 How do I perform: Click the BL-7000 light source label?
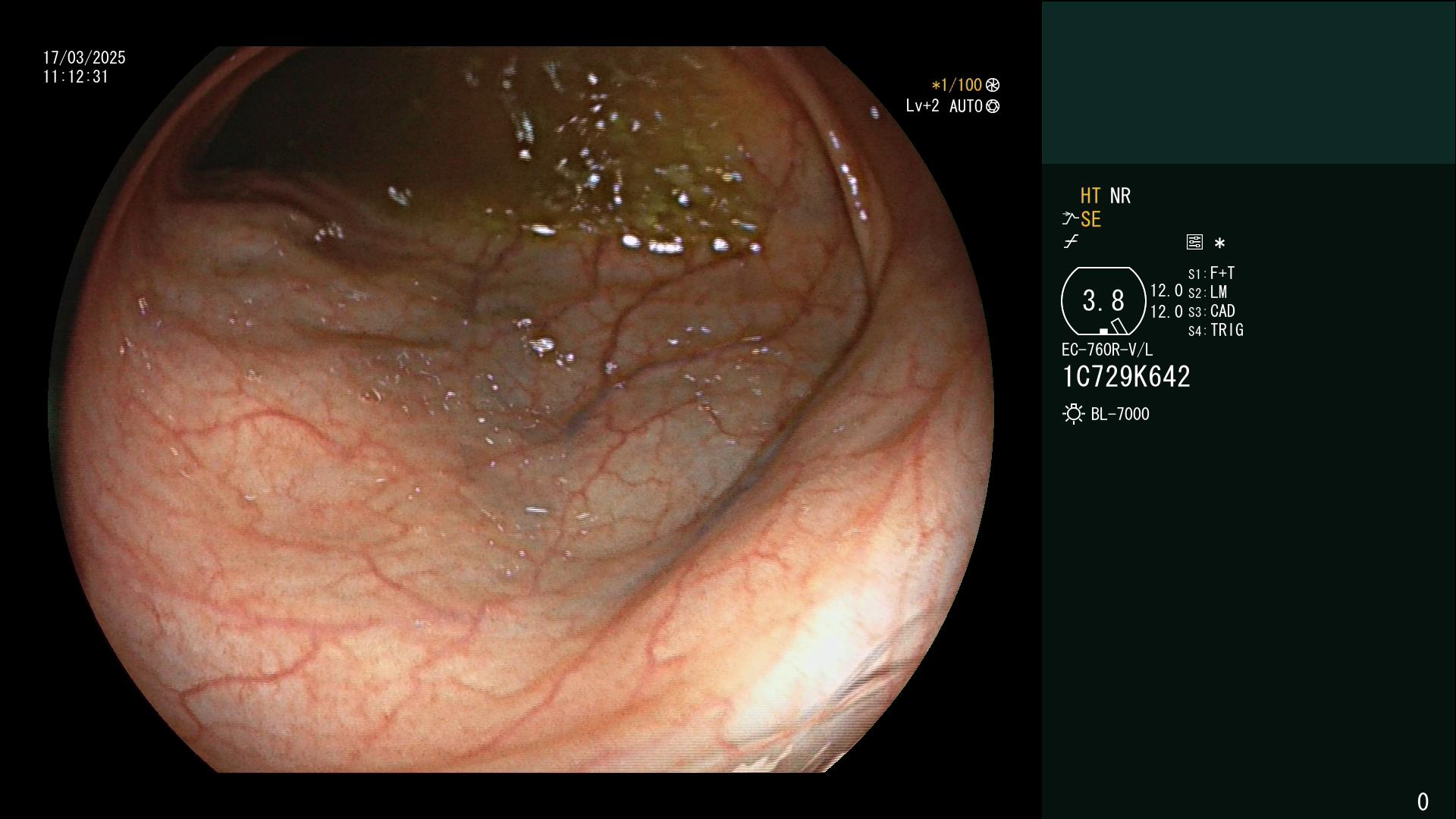coord(1120,414)
